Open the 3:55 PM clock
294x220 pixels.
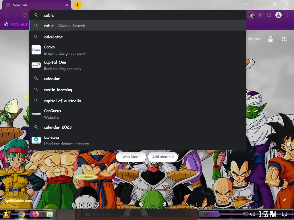click(267, 214)
